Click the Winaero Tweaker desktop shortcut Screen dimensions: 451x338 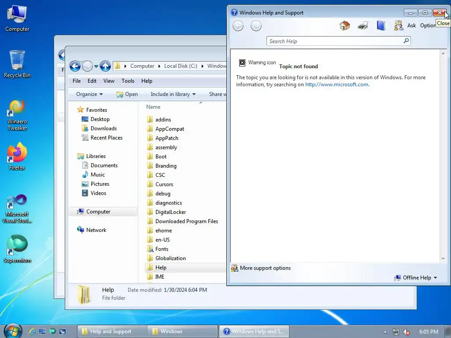(17, 115)
